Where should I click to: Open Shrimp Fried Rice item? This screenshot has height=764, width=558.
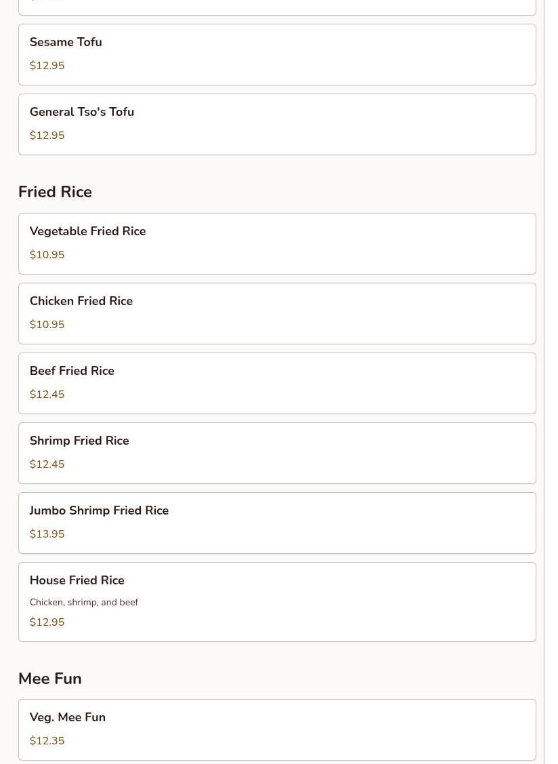point(277,453)
